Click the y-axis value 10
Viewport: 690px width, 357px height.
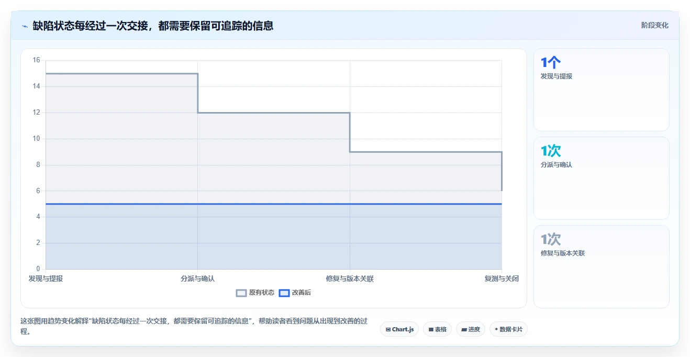(36, 139)
